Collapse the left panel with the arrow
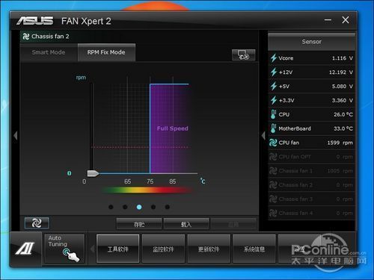This screenshot has width=374, height=280. tap(16, 136)
